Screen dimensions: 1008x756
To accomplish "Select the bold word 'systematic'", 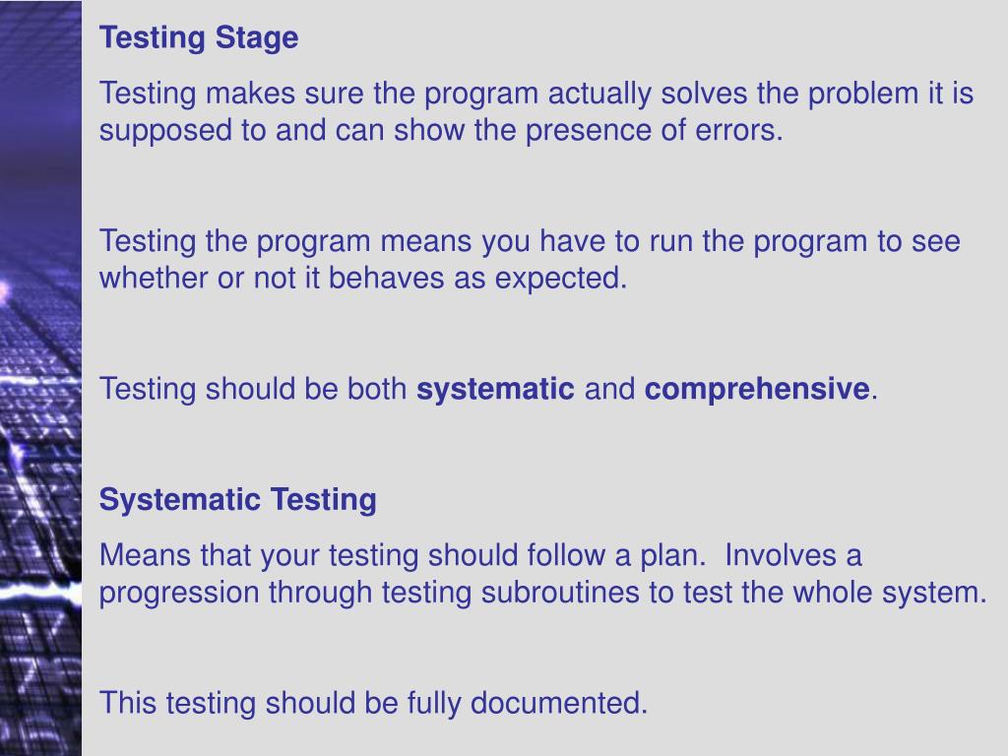I will click(x=495, y=389).
